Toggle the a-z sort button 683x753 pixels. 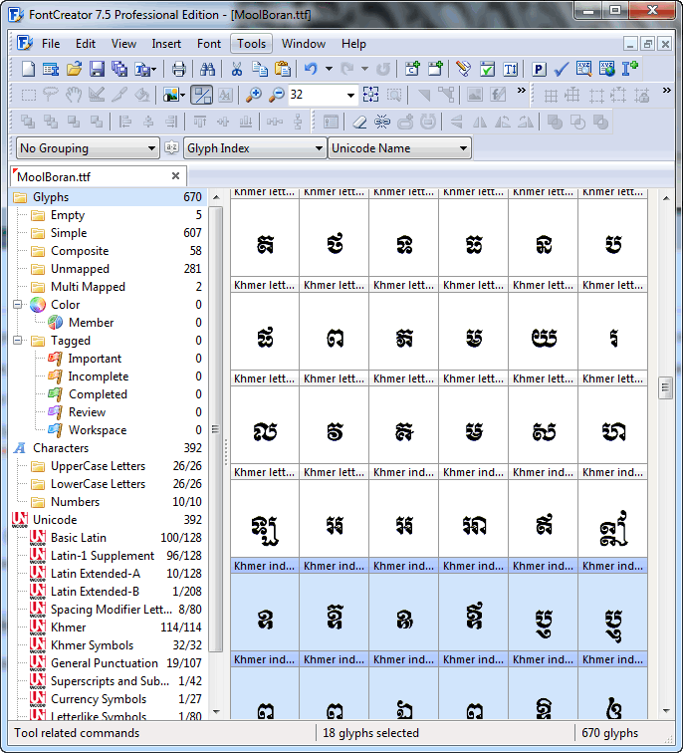coord(171,147)
